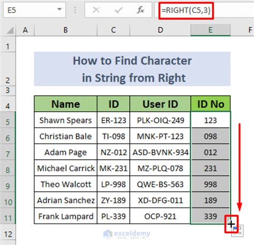254x245 pixels.
Task: Open the Insert Function fx icon
Action: pyautogui.click(x=140, y=10)
